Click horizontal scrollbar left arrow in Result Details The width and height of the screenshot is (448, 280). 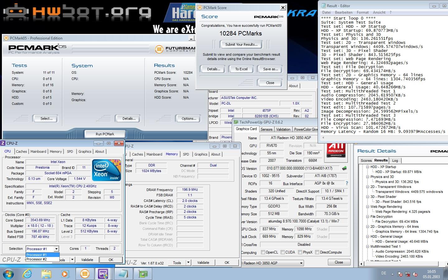[x=361, y=264]
